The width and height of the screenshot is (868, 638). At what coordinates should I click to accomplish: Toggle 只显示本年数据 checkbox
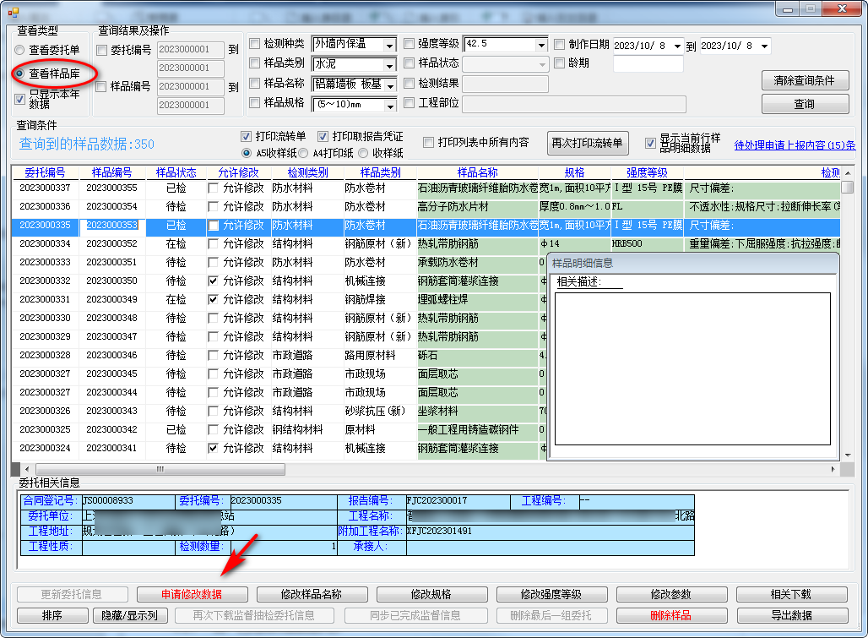pos(20,99)
